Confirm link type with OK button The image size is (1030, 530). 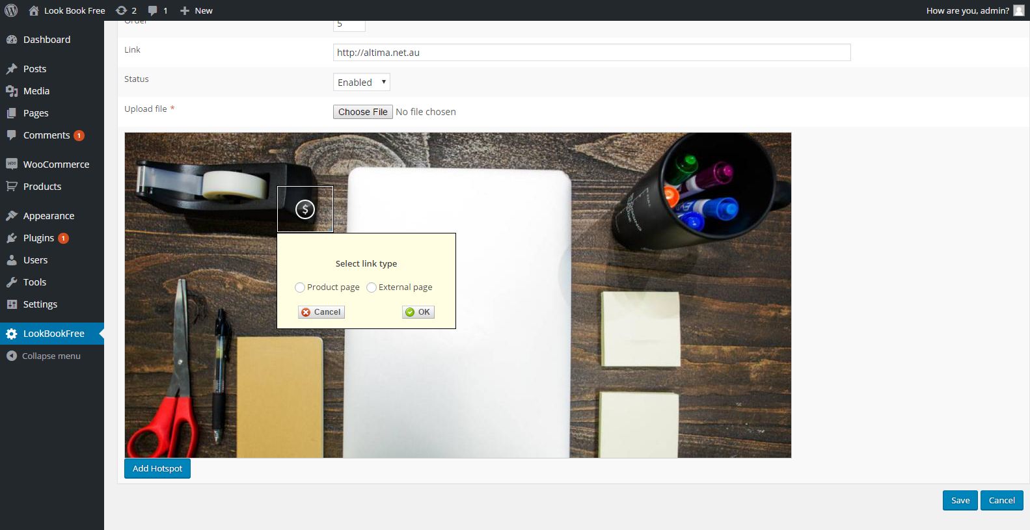[418, 312]
